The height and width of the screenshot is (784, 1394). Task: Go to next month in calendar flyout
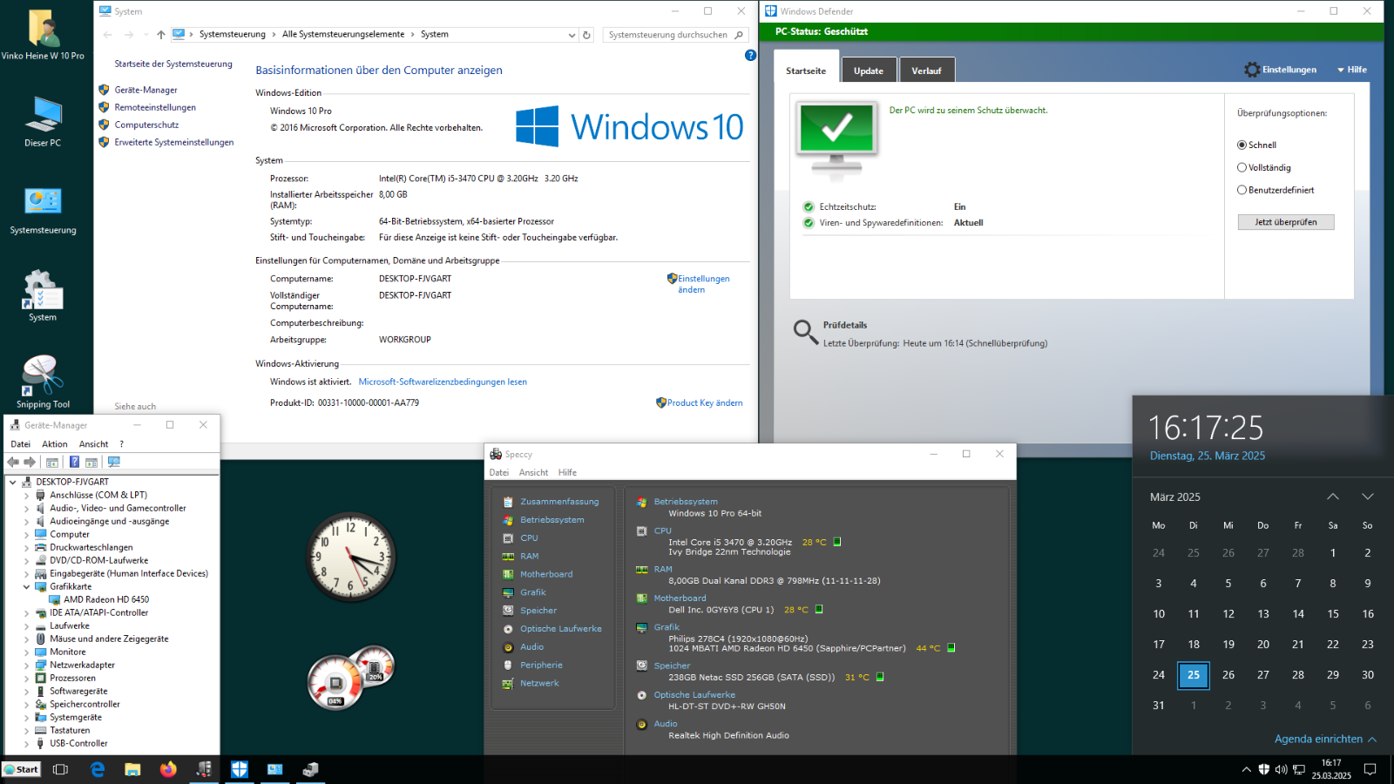point(1368,497)
